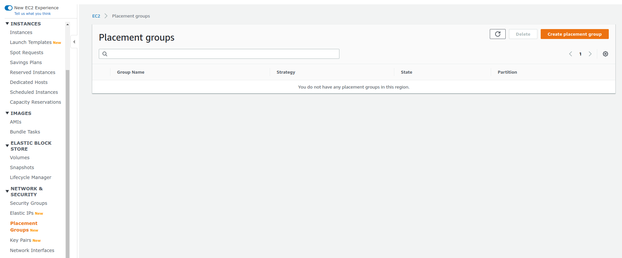Select Placement Groups in sidebar
Image resolution: width=622 pixels, height=258 pixels.
(x=24, y=227)
